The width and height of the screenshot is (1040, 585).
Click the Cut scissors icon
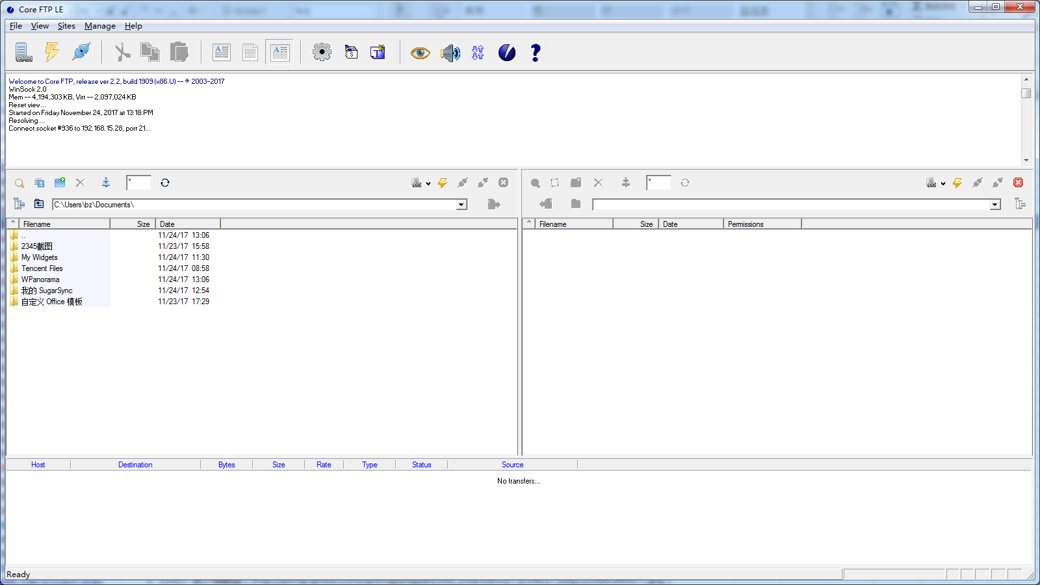coord(122,52)
